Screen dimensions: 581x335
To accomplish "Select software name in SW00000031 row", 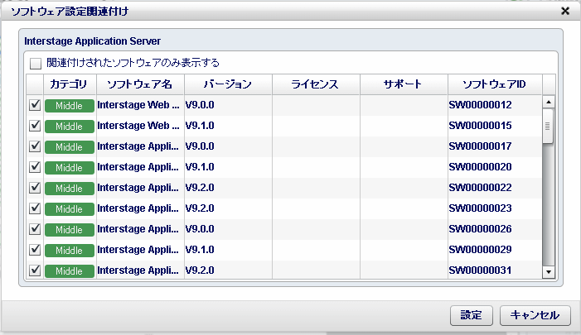I will [138, 270].
